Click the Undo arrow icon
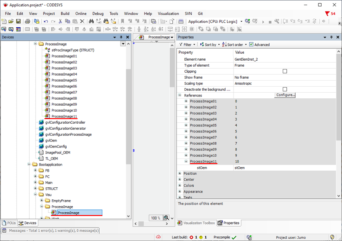Image resolution: width=342 pixels, height=241 pixels. tap(45, 21)
